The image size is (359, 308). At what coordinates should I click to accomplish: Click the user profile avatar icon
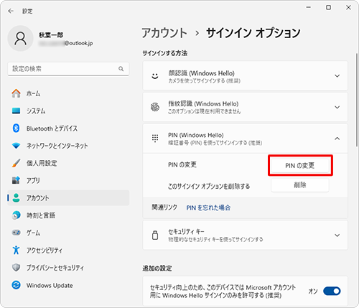(21, 38)
